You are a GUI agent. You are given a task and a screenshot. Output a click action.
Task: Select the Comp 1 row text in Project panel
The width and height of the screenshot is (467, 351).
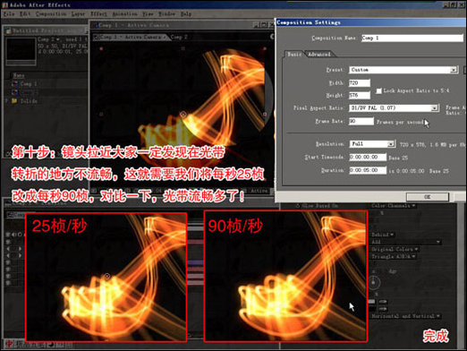point(29,84)
